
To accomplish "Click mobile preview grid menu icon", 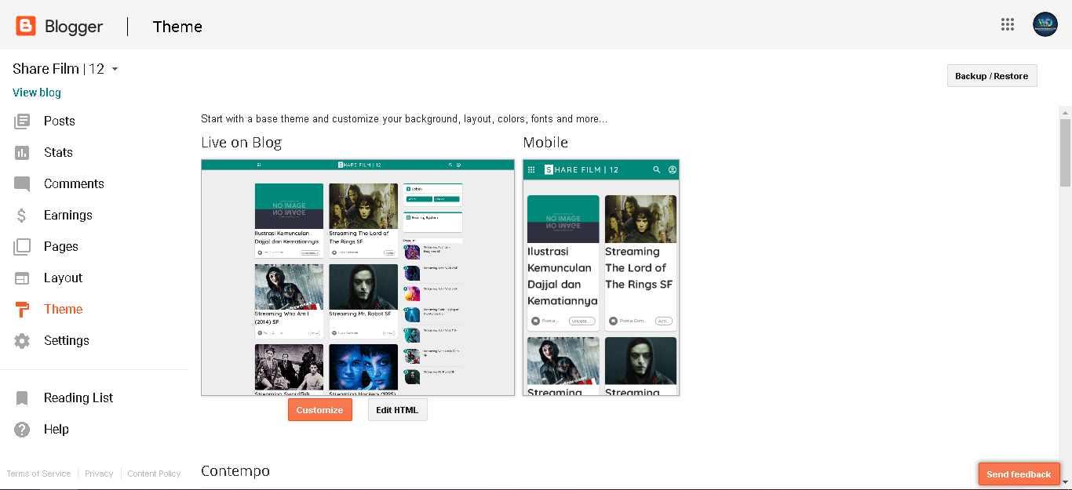I will 531,169.
